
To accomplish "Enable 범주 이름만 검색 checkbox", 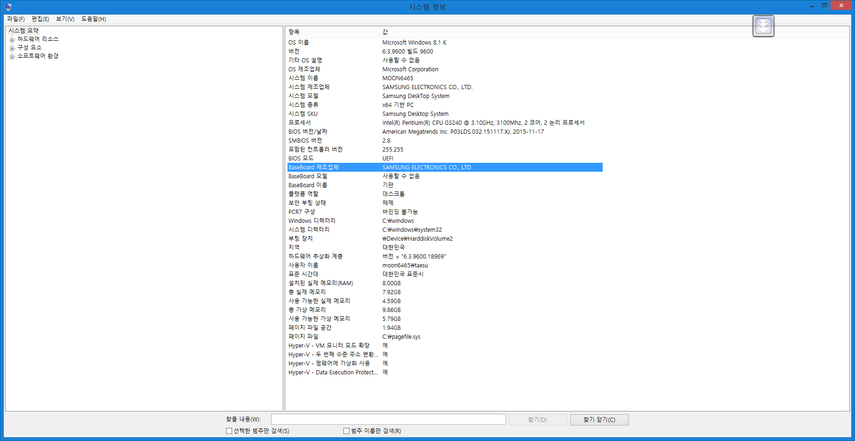I will pos(347,431).
